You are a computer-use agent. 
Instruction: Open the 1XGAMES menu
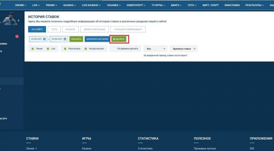114,5
